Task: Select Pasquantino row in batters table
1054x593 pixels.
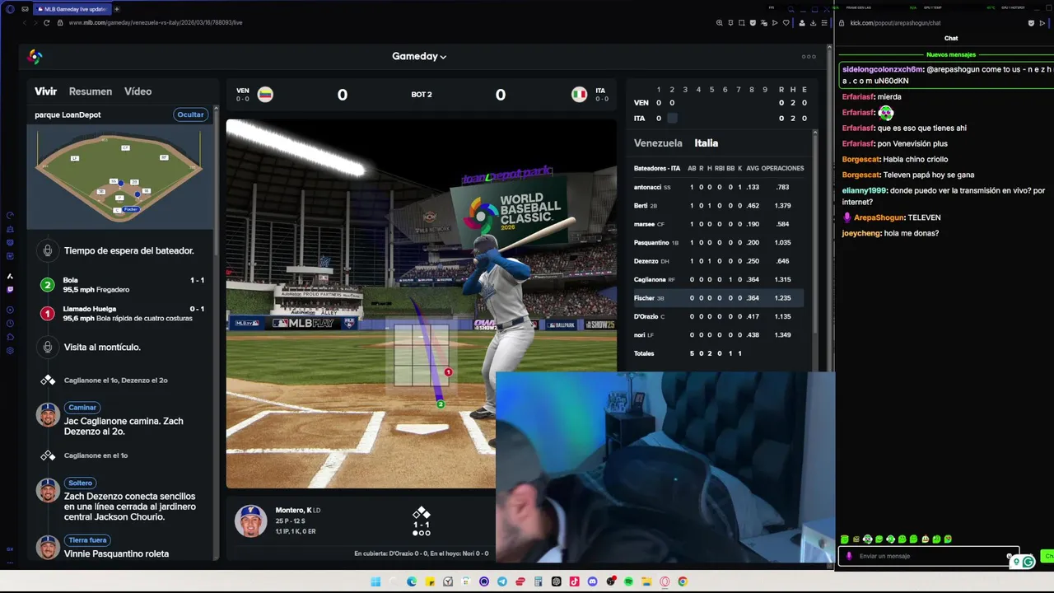Action: 718,242
